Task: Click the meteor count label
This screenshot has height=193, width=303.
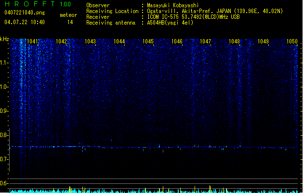Action: point(68,15)
